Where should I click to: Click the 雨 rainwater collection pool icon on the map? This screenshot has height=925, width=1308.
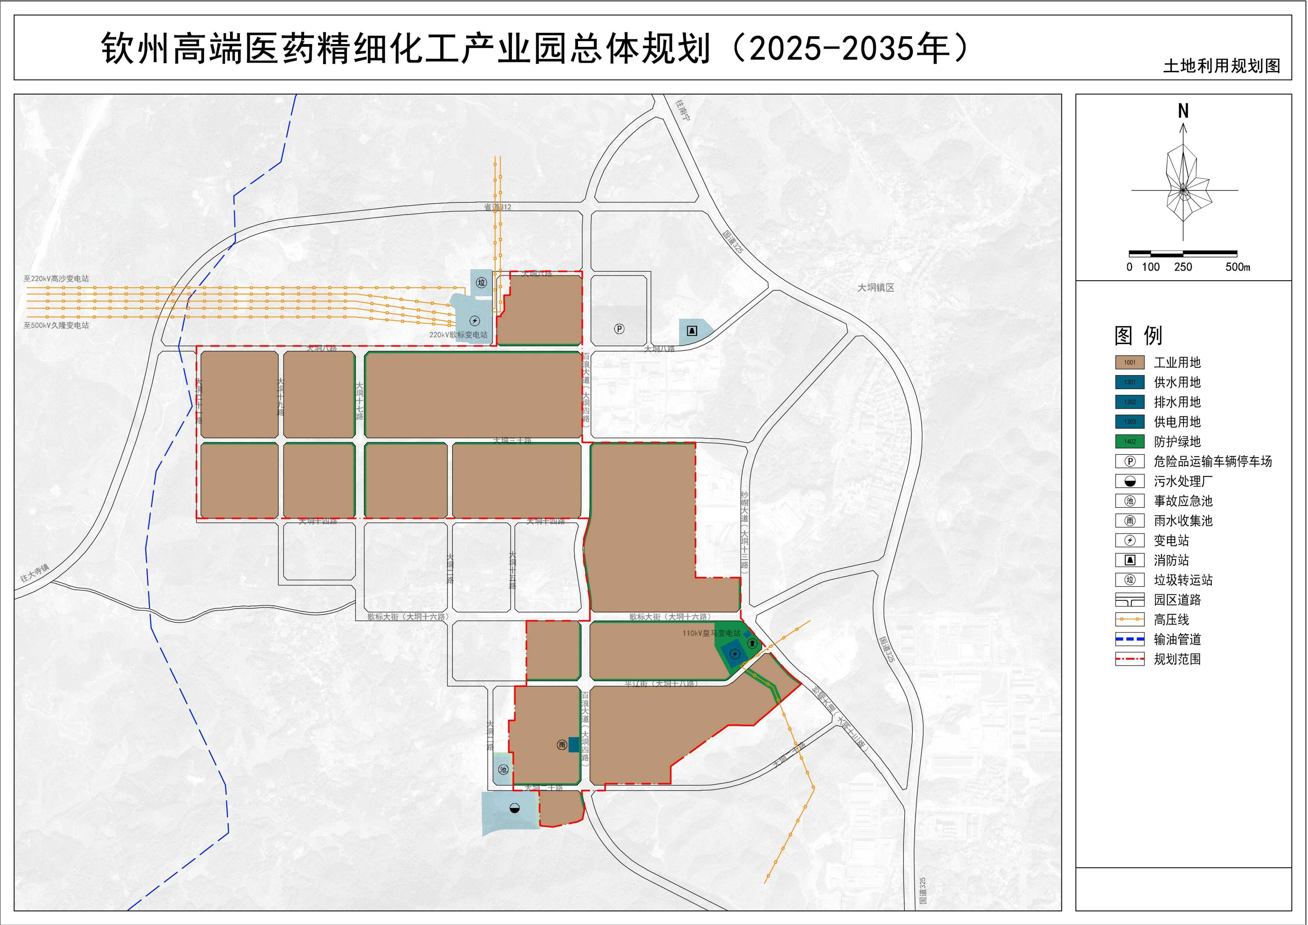[x=562, y=745]
